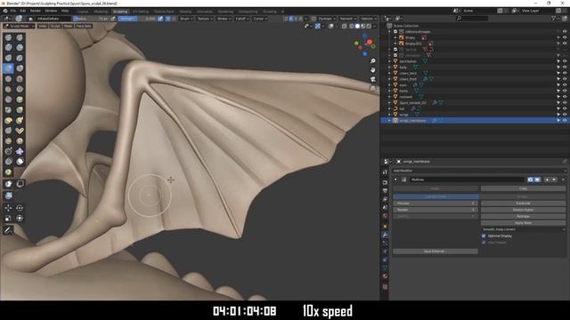
Task: Click the viewport zoom gizmo icon
Action: coord(372,61)
